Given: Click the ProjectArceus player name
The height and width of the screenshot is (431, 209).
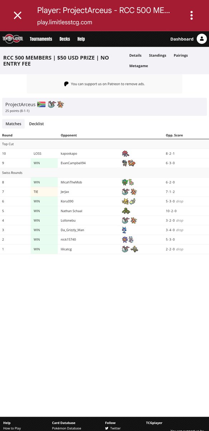Looking at the screenshot, I should pyautogui.click(x=20, y=105).
